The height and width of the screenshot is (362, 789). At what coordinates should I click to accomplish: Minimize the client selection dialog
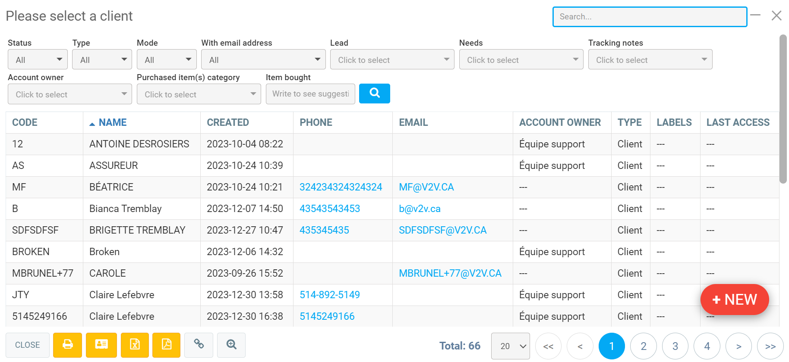pyautogui.click(x=755, y=16)
